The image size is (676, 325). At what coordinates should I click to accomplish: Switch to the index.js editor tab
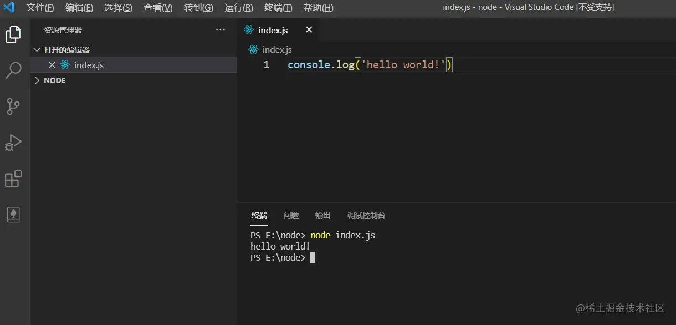[279, 30]
